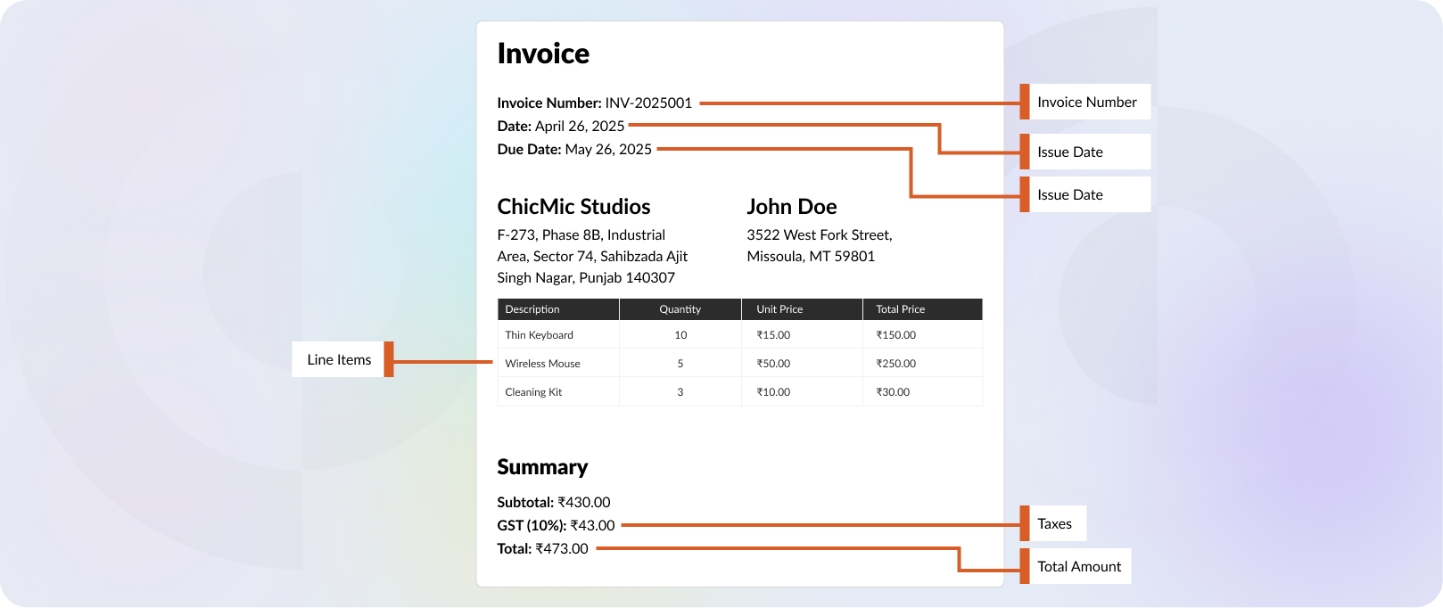Select the Total Amount annotation label
1443x608 pixels.
(1078, 567)
